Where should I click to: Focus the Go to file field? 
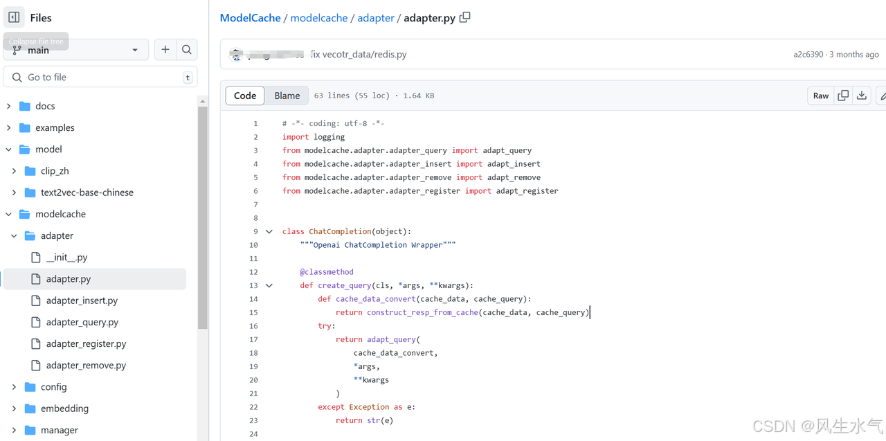[100, 77]
